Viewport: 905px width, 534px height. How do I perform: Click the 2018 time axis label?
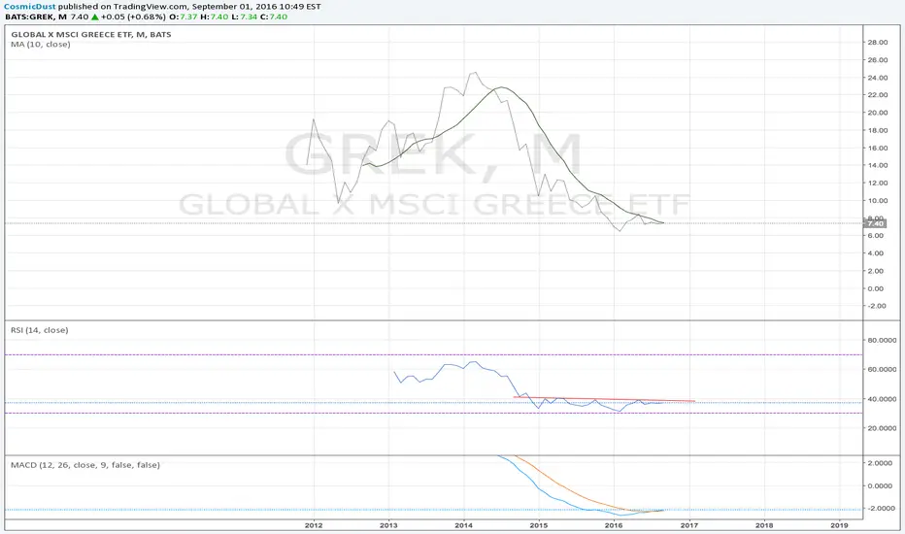tap(764, 525)
